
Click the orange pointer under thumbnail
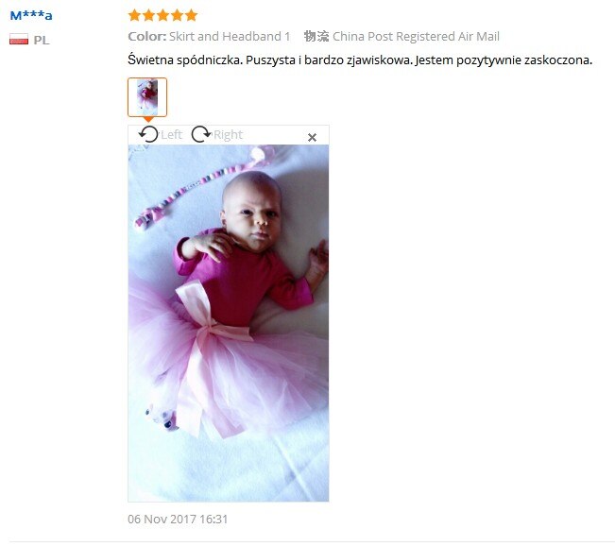[148, 119]
